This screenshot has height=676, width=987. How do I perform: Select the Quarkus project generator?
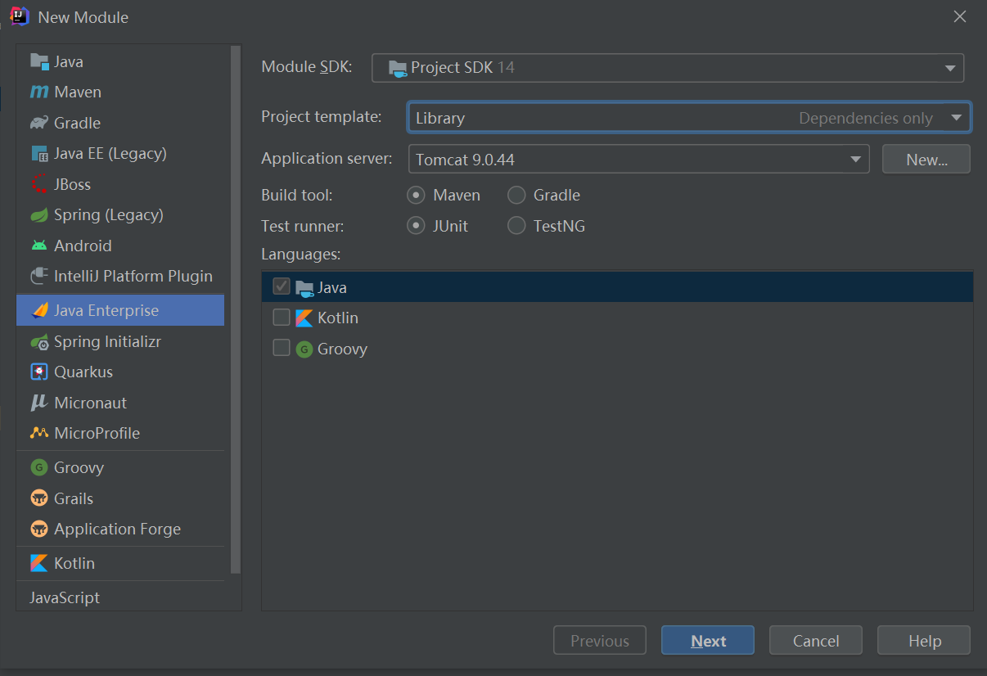point(82,372)
